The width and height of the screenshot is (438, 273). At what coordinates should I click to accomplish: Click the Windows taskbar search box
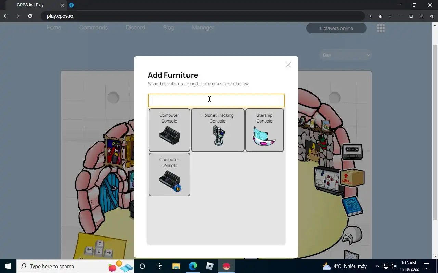pos(75,266)
